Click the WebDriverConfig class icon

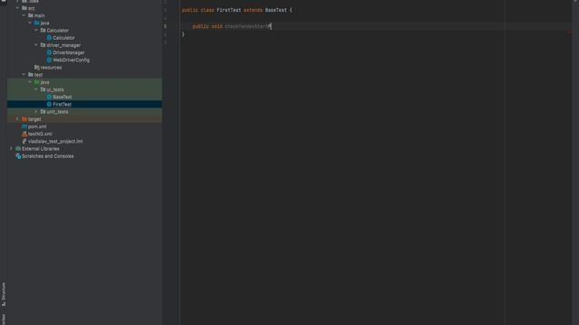click(x=49, y=60)
